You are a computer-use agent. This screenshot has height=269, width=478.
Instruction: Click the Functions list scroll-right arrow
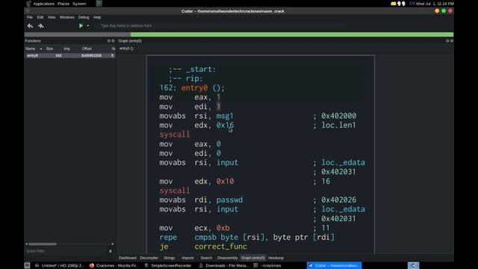tap(113, 244)
